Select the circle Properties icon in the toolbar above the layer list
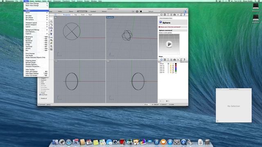The width and height of the screenshot is (262, 147). [x=165, y=60]
